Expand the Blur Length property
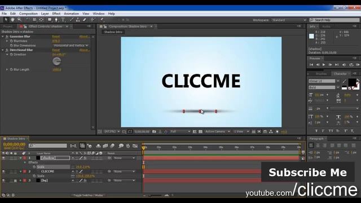The width and height of the screenshot is (361, 203). (7, 69)
